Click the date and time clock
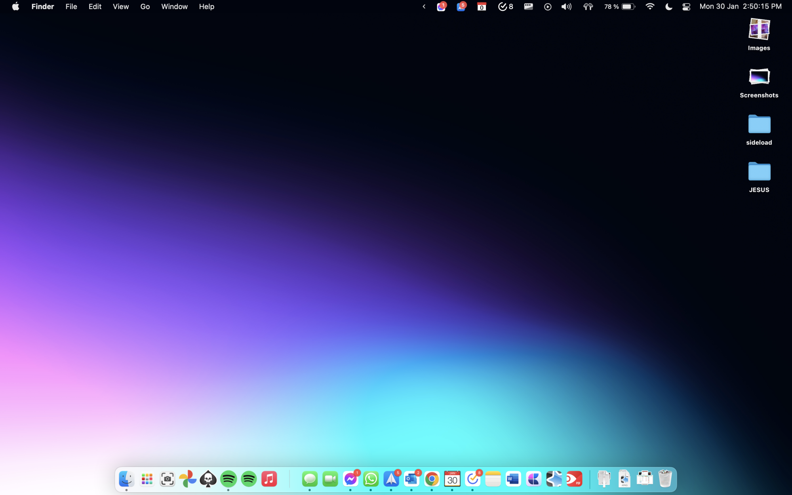Viewport: 792px width, 495px height. coord(740,7)
